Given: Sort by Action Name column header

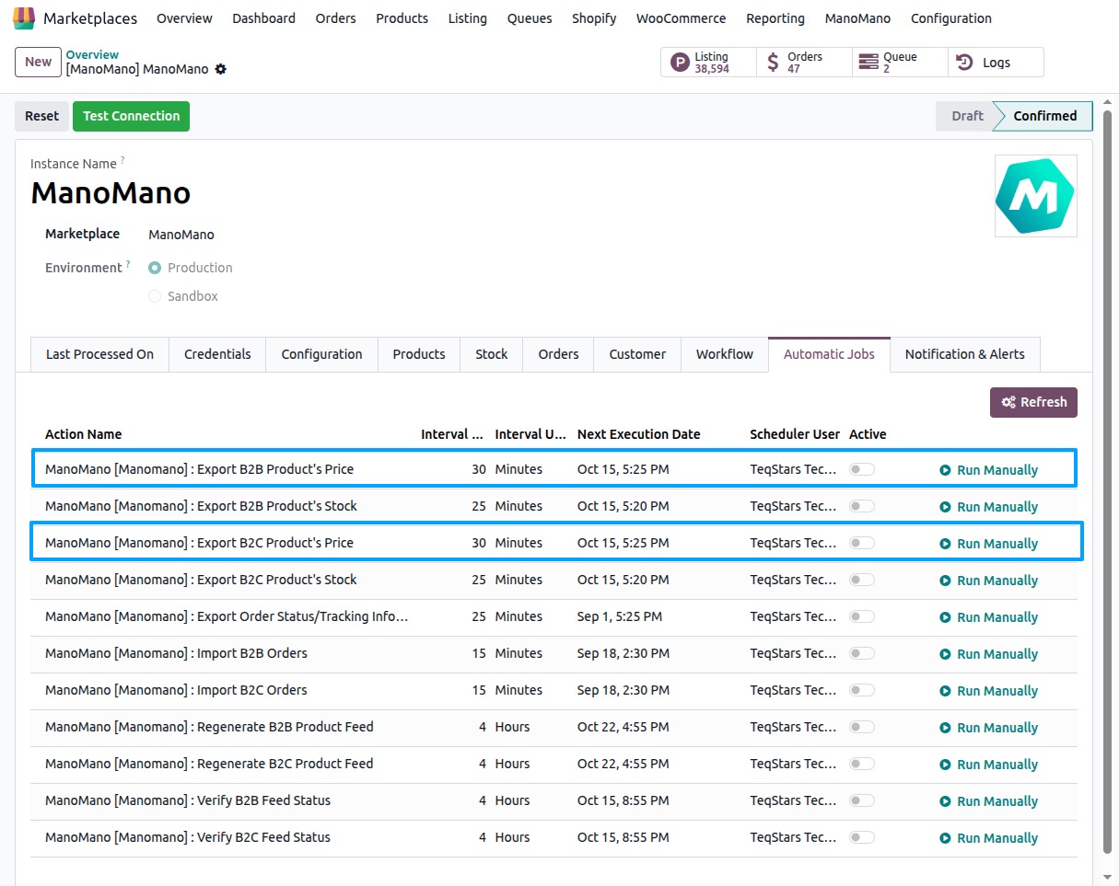Looking at the screenshot, I should pos(83,434).
